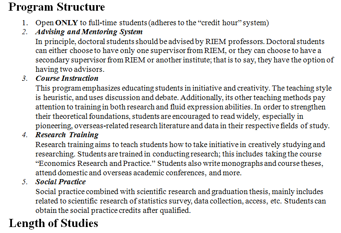
Task: Click the Social Practice item title
Action: tap(60, 182)
